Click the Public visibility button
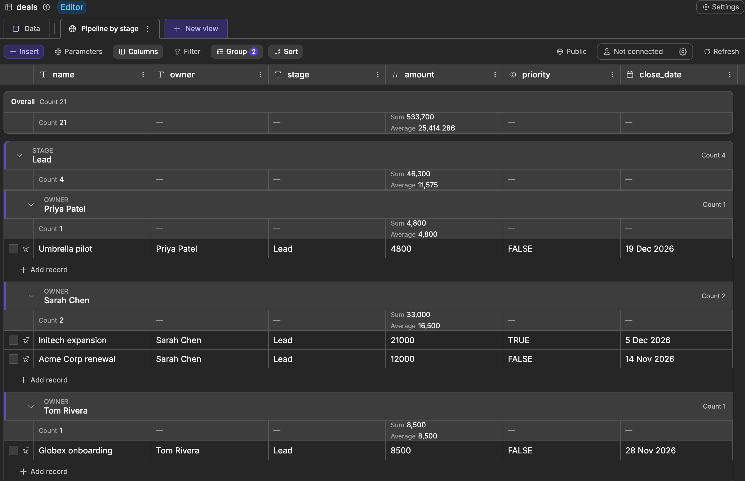This screenshot has height=481, width=745. (571, 52)
